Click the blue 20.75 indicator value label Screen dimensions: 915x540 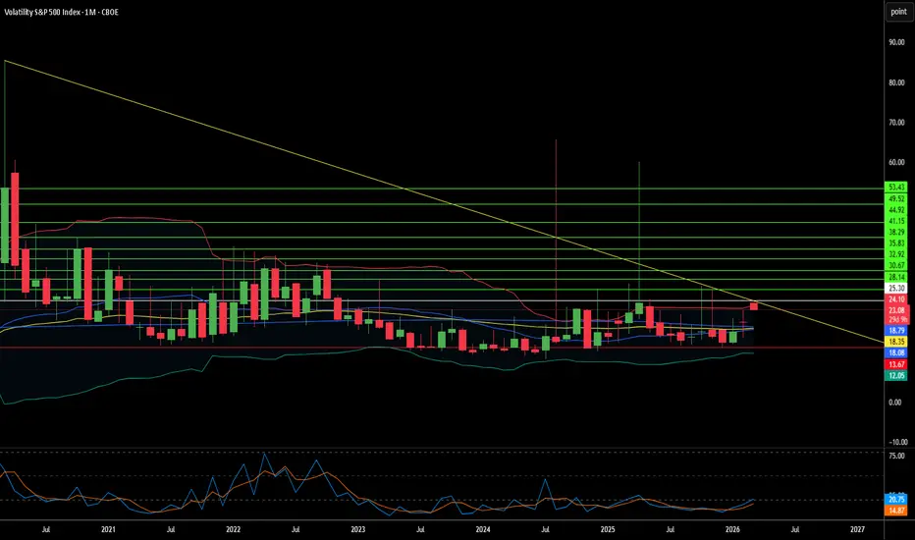pyautogui.click(x=896, y=499)
